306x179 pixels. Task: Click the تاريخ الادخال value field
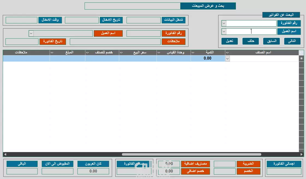tap(82, 20)
